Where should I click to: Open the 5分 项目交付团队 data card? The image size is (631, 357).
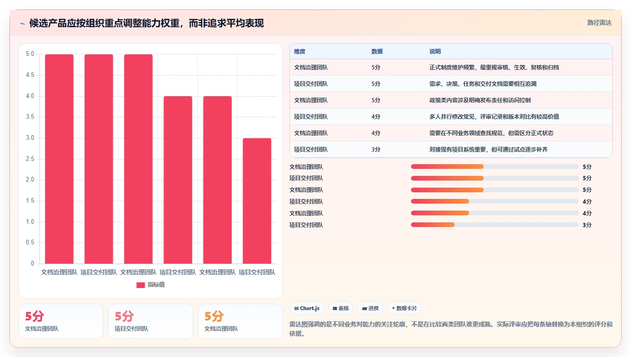pos(150,321)
